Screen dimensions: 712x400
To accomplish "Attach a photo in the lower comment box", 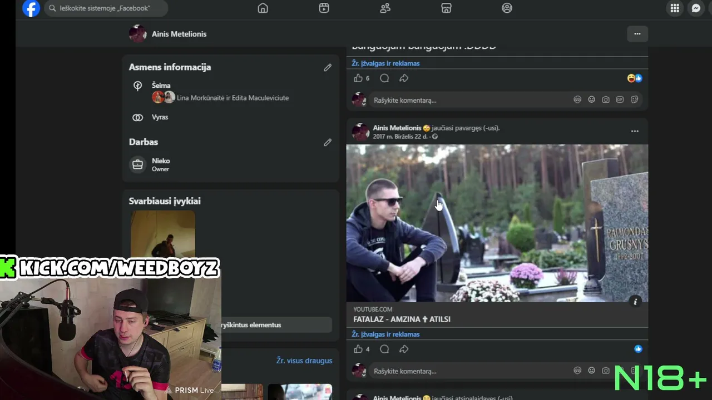I will tap(606, 371).
